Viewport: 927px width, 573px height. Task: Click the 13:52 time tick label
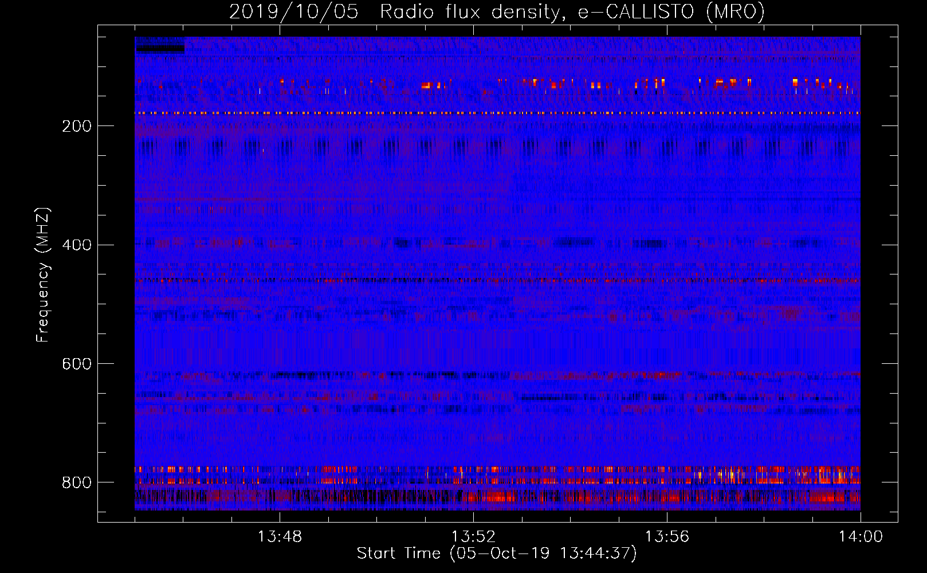coord(473,537)
